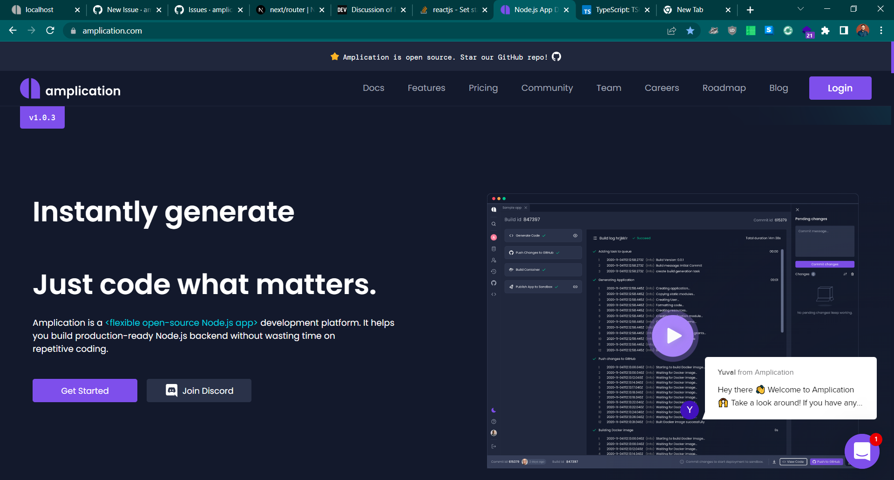Open a new browser tab
This screenshot has width=894, height=480.
coord(750,10)
